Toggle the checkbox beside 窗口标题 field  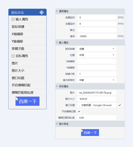coord(120,105)
